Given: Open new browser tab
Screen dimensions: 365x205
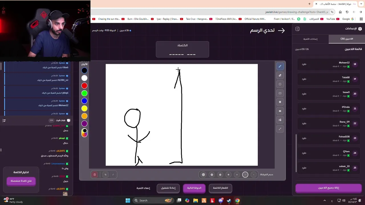Looking at the screenshot, I should pos(309,4).
